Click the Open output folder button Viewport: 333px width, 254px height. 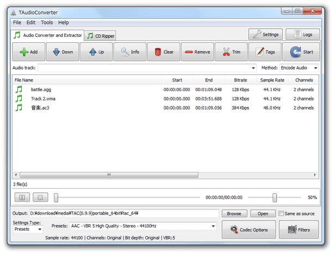pos(263,213)
